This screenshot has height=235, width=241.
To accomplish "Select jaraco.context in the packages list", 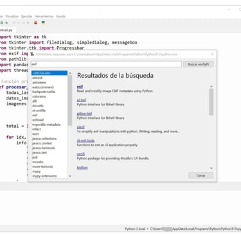I will coord(42,143).
